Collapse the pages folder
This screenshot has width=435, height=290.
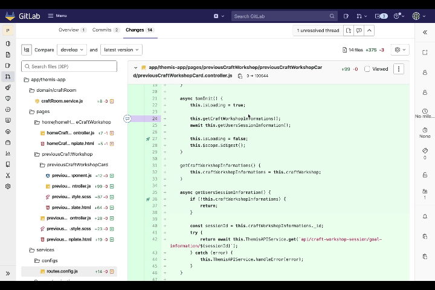[40, 112]
